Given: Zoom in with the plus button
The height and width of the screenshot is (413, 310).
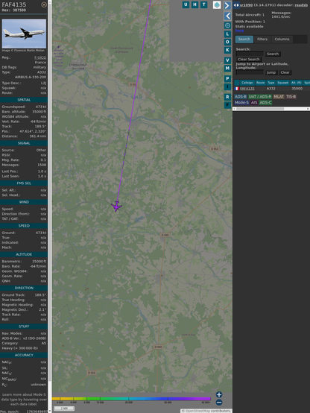Looking at the screenshot, I should click(x=219, y=394).
